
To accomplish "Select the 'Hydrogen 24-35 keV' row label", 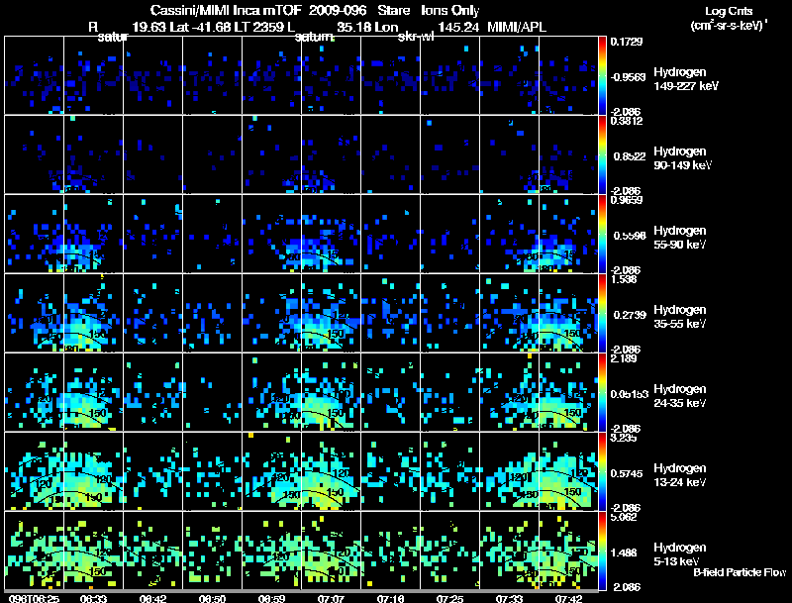I will coord(680,396).
